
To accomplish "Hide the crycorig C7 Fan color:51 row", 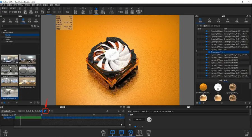I will point(207,55).
